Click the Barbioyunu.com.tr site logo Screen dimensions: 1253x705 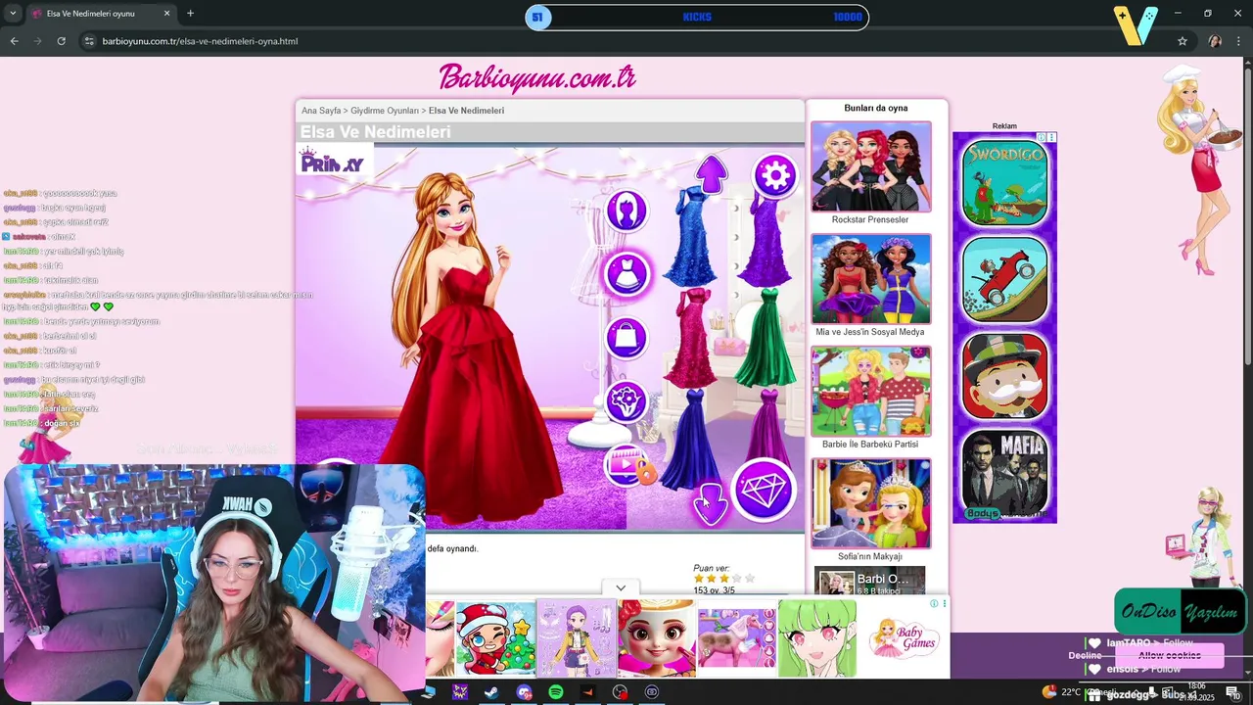537,77
